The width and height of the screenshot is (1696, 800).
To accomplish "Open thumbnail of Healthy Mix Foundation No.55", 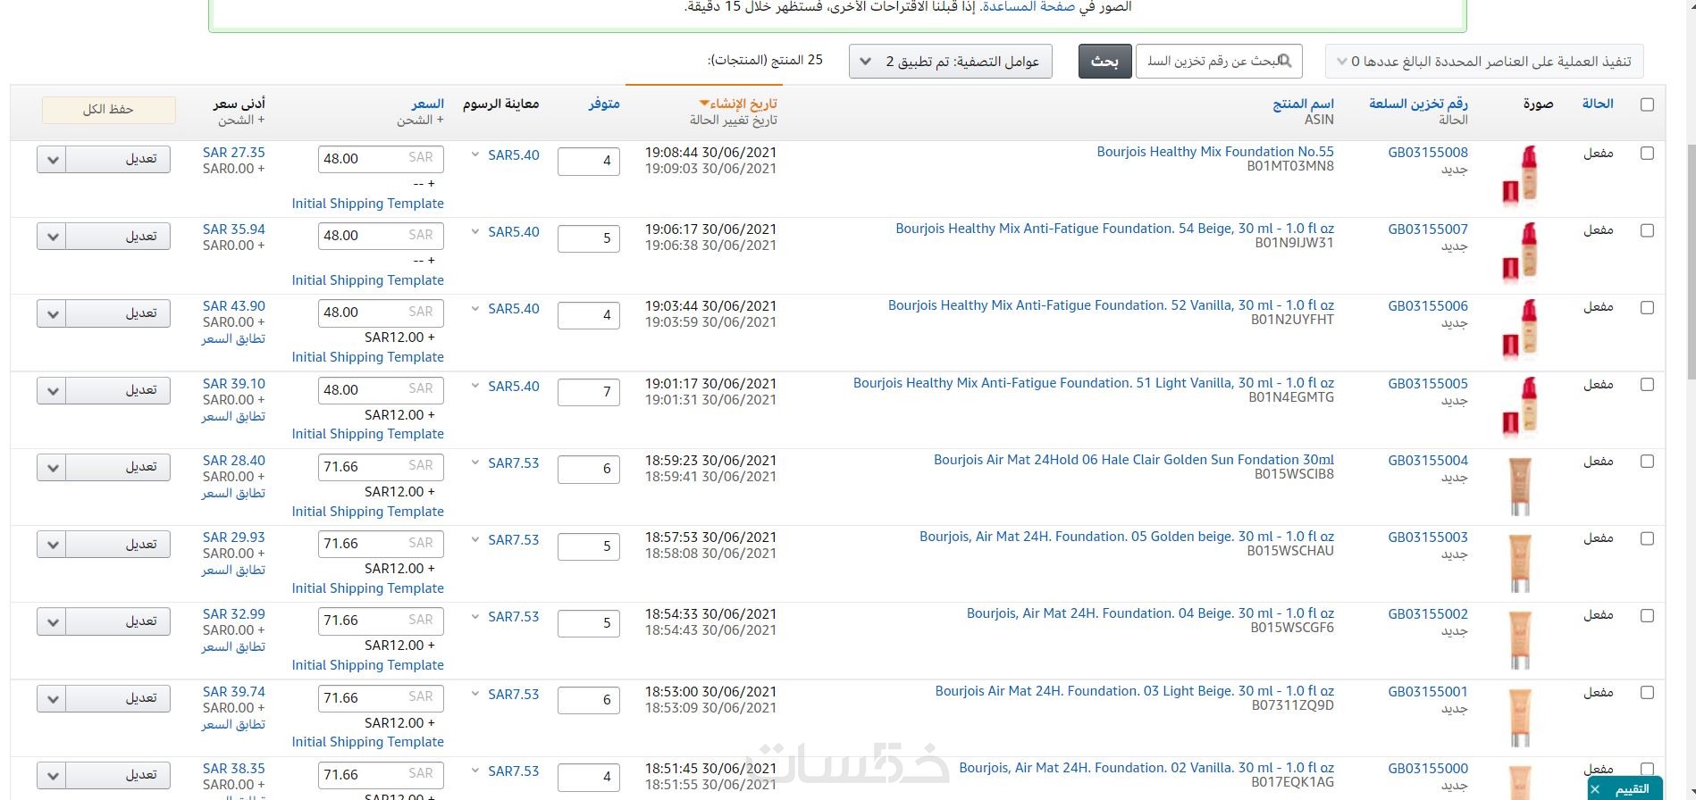I will [1521, 175].
